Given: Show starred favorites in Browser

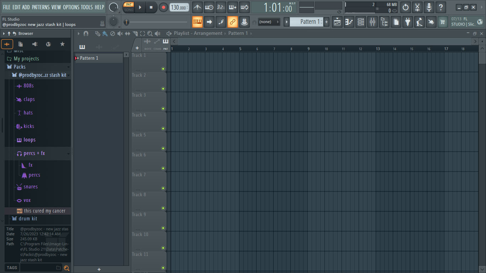Looking at the screenshot, I should pyautogui.click(x=62, y=44).
